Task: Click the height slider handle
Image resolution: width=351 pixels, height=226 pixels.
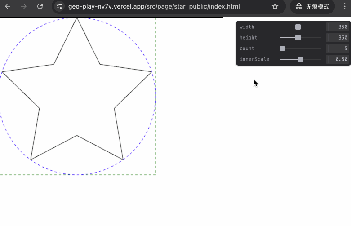Action: click(298, 38)
